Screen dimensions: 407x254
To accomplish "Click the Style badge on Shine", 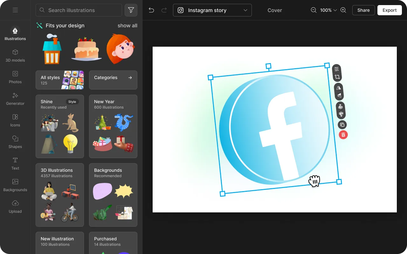I will click(72, 102).
